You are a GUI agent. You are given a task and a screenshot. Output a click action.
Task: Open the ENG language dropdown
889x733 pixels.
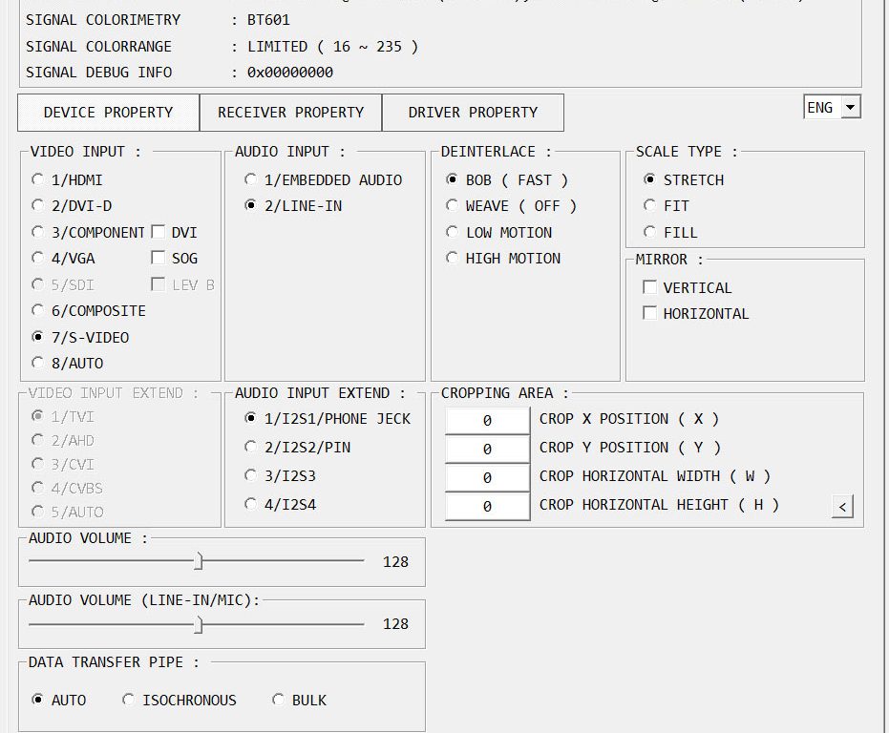[832, 108]
